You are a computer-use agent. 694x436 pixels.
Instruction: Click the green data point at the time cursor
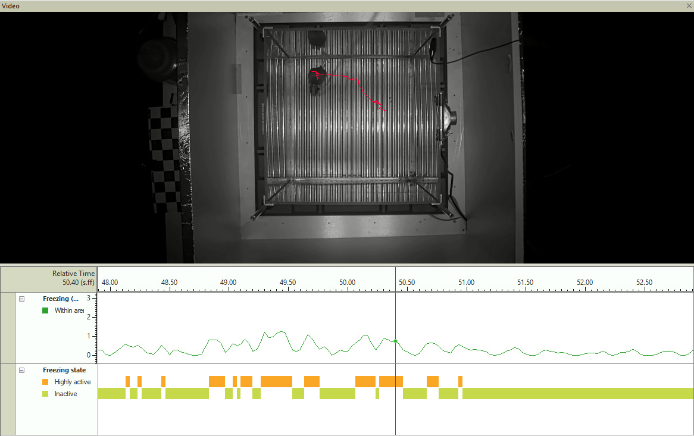(x=395, y=341)
